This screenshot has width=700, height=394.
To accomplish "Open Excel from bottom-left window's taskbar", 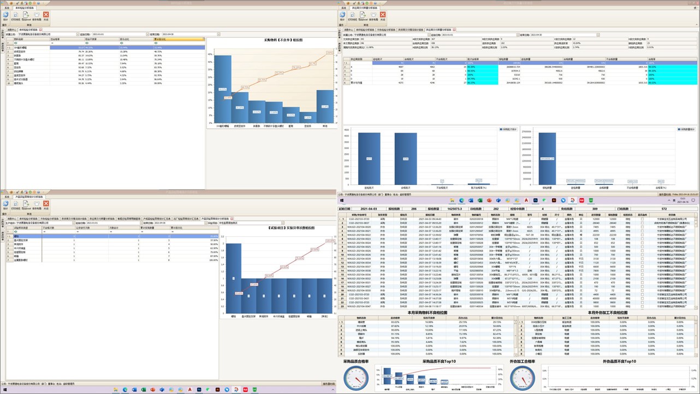I will (x=143, y=390).
